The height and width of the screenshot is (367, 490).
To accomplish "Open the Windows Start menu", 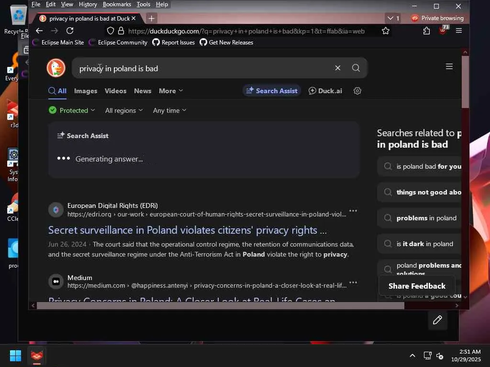I will point(15,356).
